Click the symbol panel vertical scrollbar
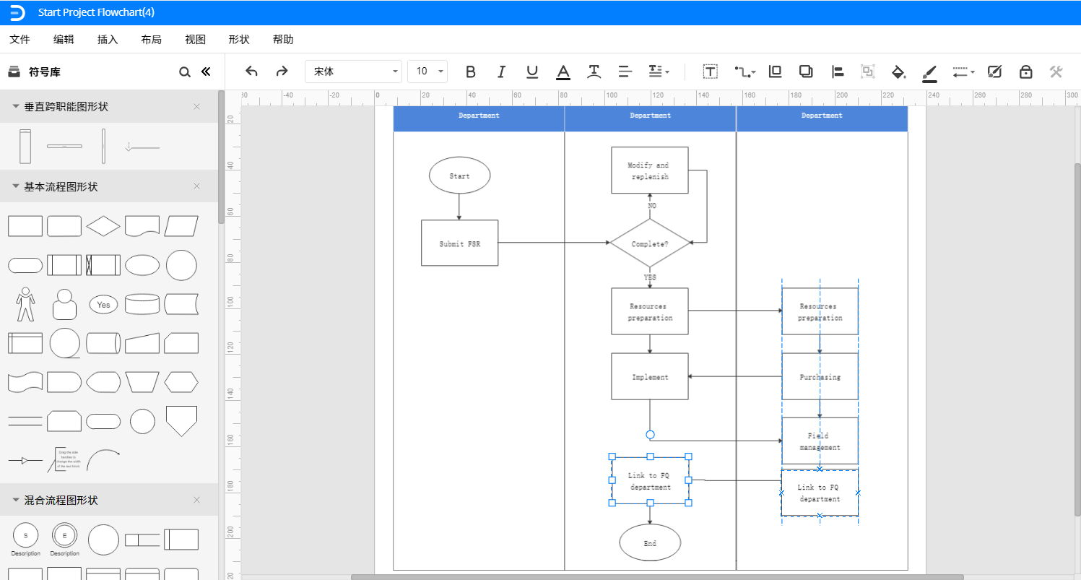Viewport: 1081px width, 580px height. point(222,157)
